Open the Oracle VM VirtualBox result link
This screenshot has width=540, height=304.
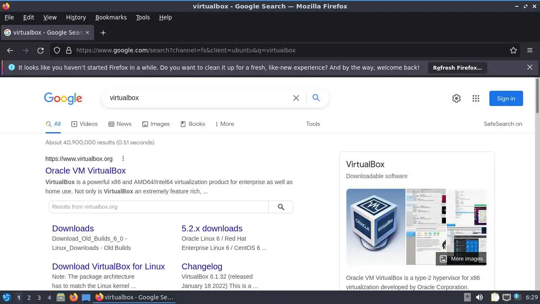[86, 171]
